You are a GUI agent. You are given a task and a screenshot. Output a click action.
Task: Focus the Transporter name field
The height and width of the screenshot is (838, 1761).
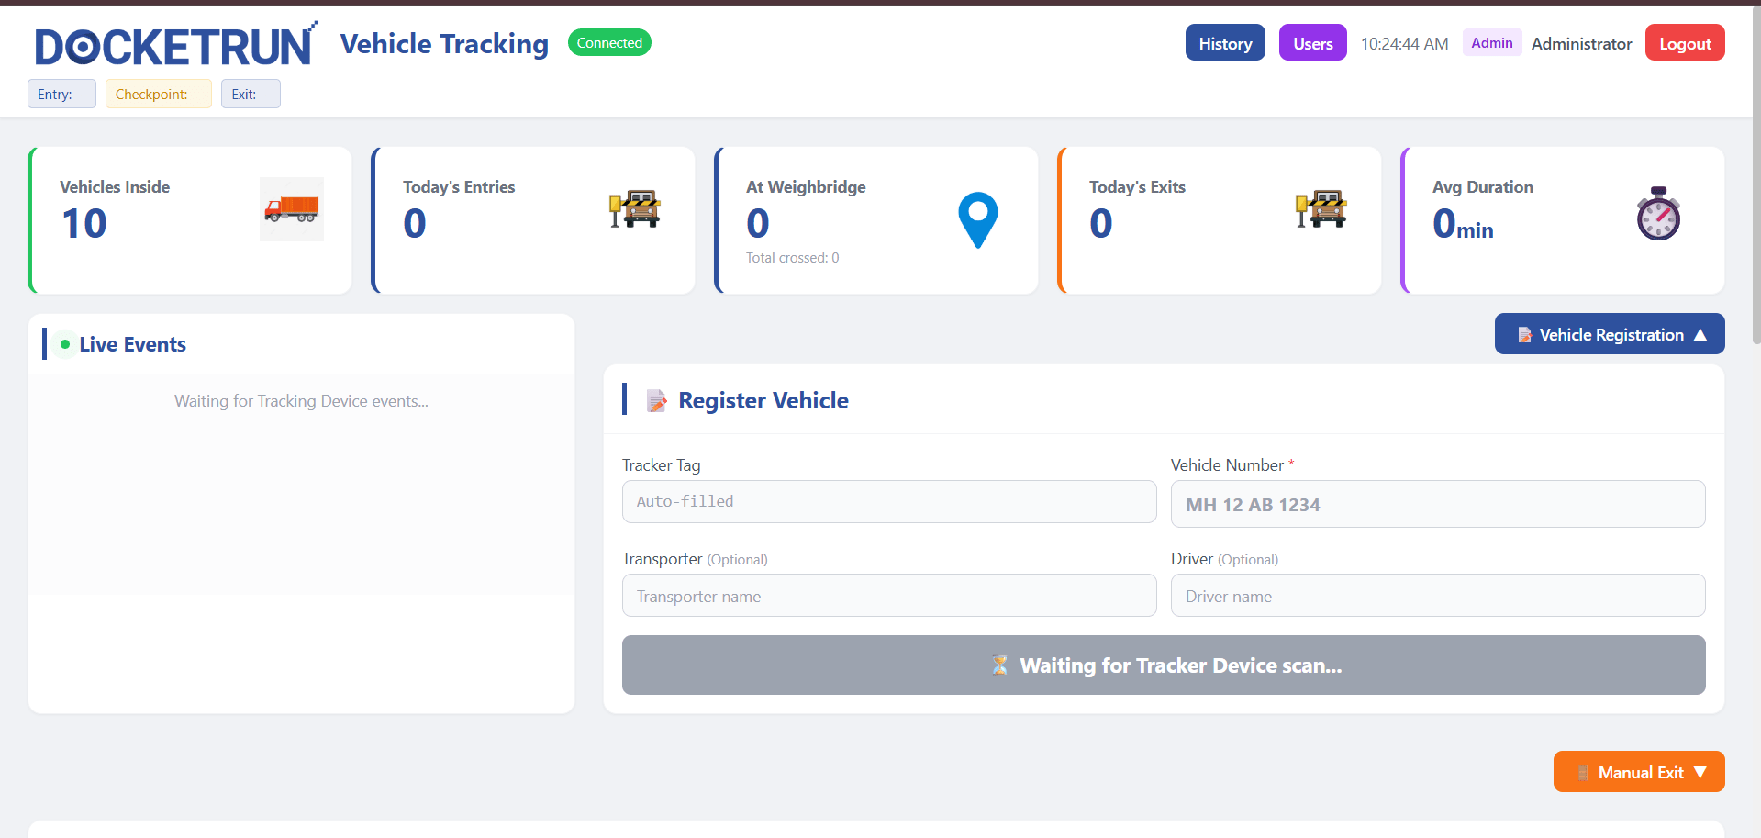(888, 597)
